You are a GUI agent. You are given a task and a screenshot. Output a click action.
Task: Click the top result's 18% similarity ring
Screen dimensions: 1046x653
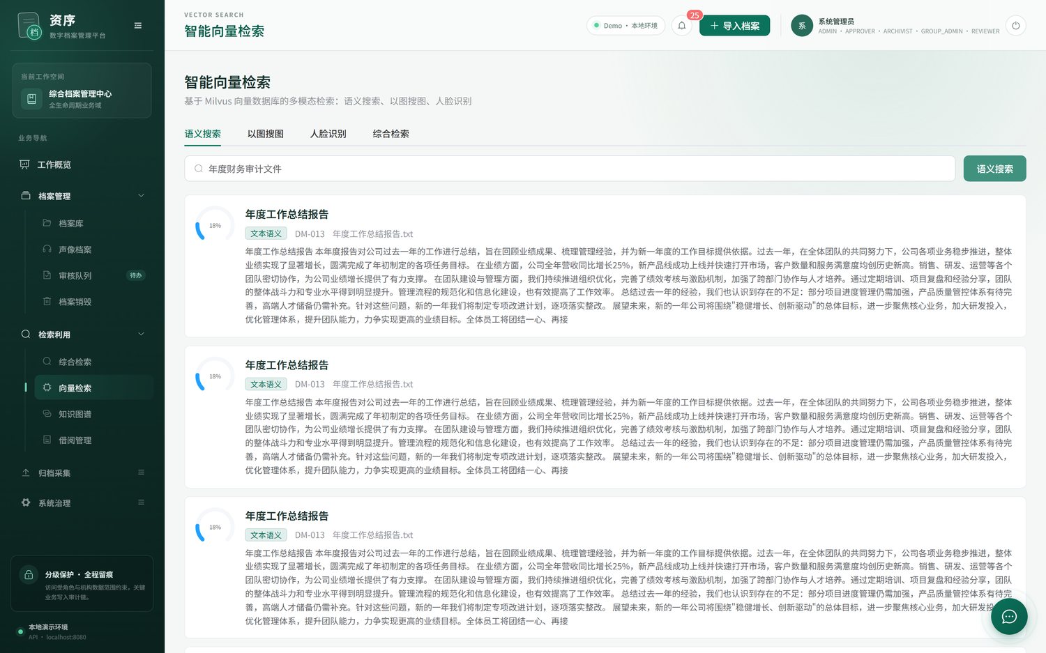pos(215,226)
